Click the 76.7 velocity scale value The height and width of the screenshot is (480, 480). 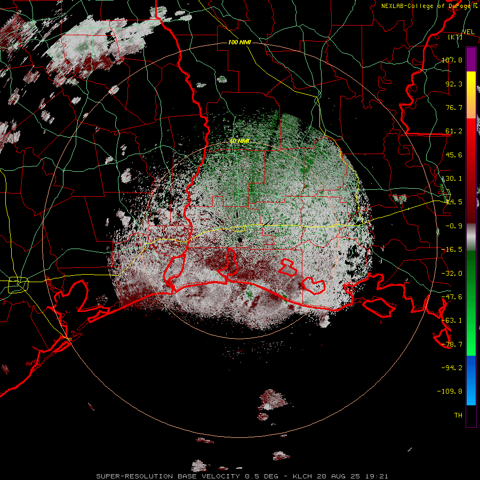[454, 107]
